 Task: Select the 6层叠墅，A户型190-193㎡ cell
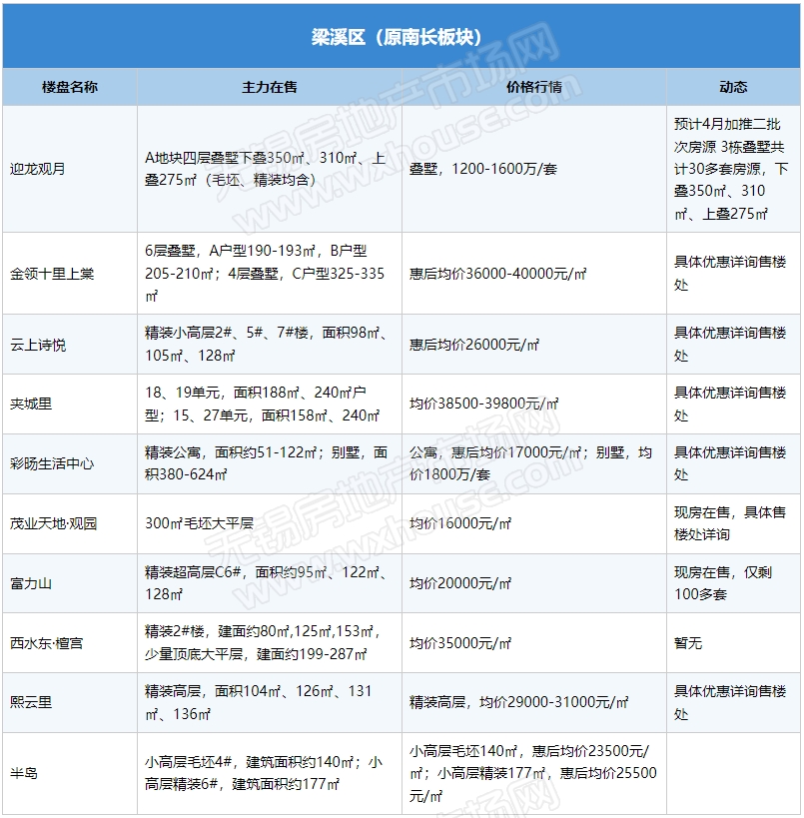point(270,274)
